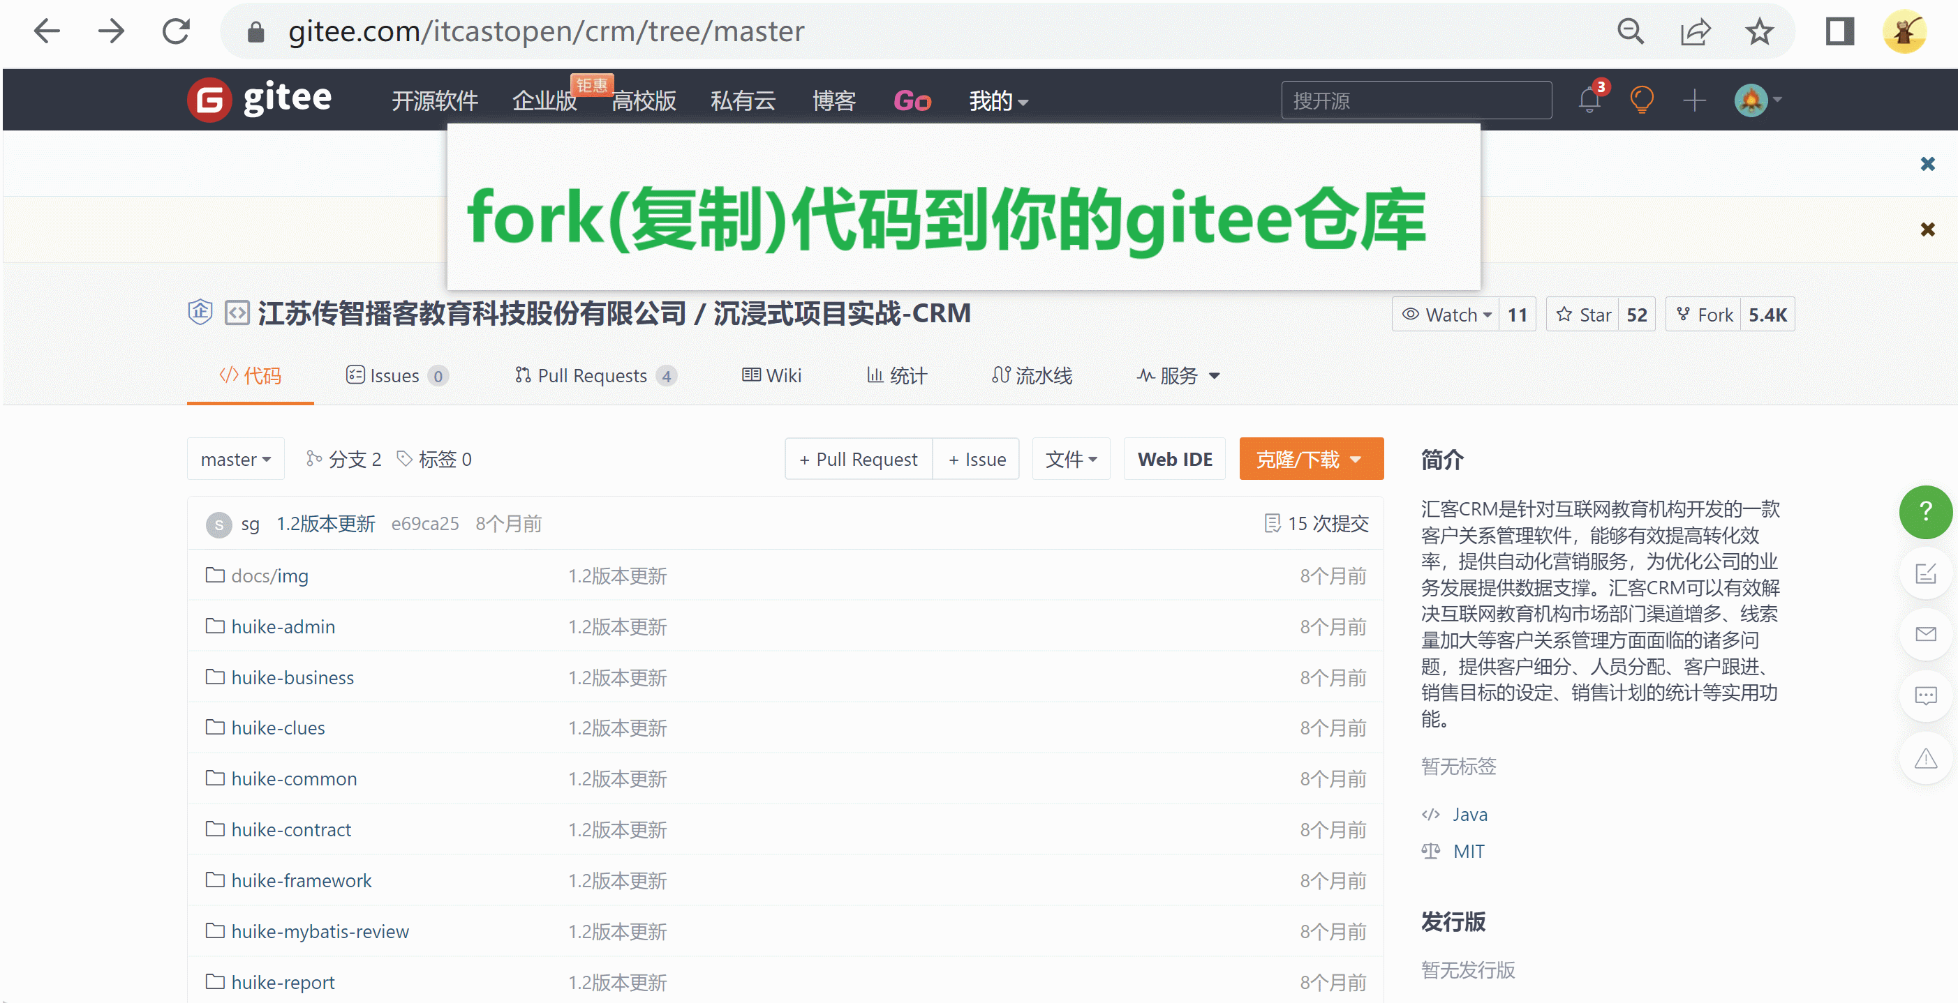The image size is (1958, 1003).
Task: Open 企业版 in the navbar
Action: 545,100
